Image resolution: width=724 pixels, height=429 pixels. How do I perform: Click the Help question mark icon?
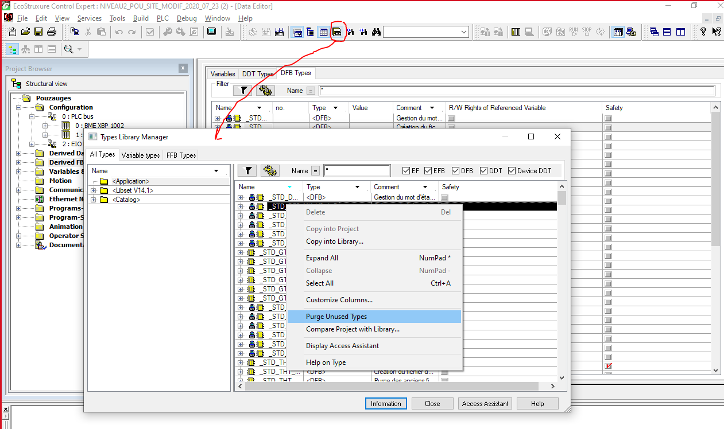tap(703, 32)
